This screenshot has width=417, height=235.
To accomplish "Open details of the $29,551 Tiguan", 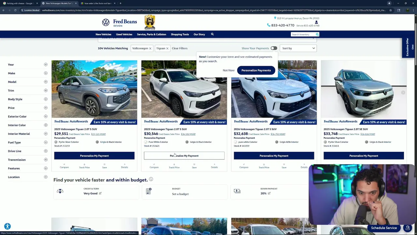I will point(124,166).
